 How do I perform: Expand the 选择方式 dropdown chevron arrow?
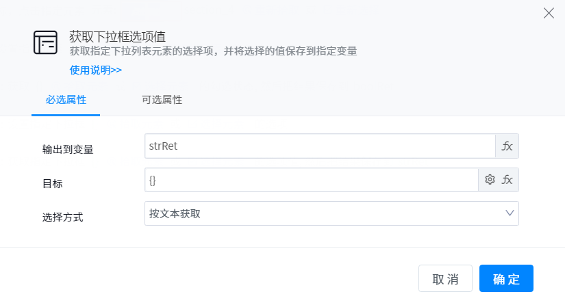(510, 213)
